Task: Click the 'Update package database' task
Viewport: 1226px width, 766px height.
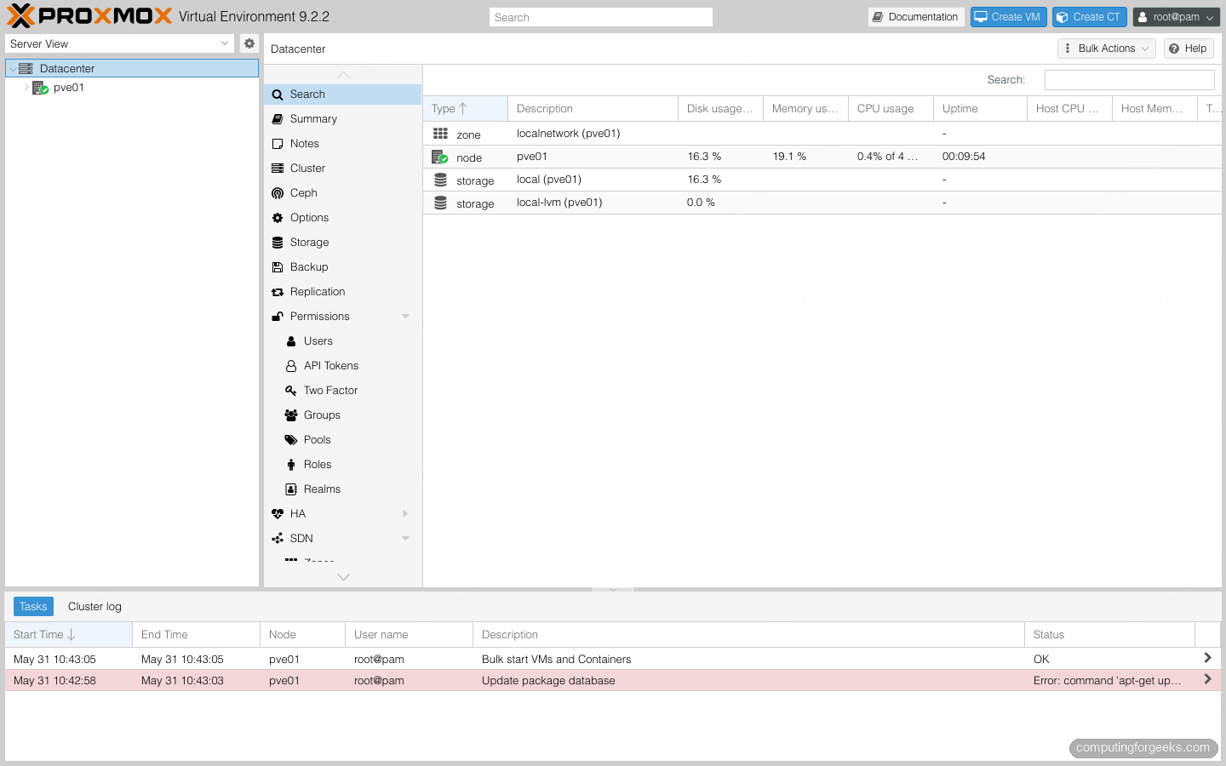Action: click(x=548, y=681)
